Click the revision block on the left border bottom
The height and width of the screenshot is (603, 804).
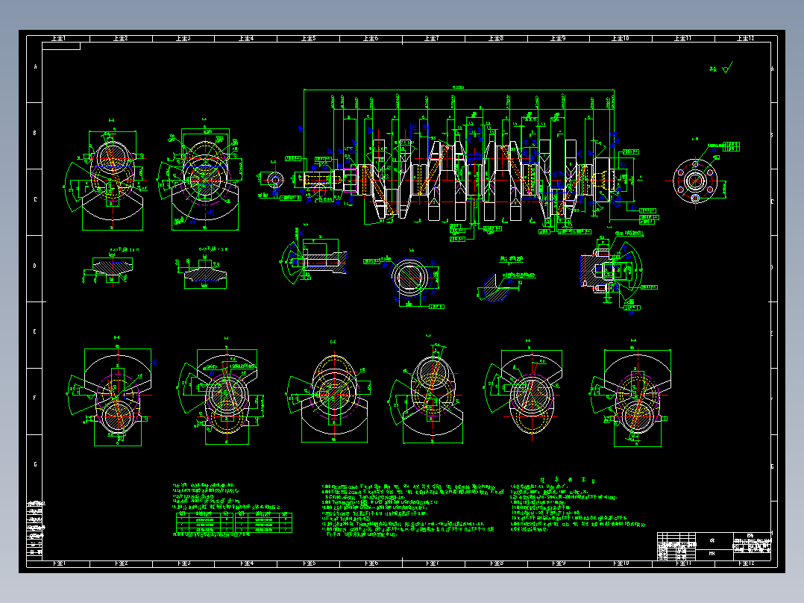[35, 528]
